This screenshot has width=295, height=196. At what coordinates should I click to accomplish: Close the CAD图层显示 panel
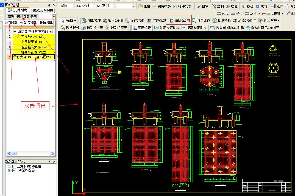click(x=54, y=162)
